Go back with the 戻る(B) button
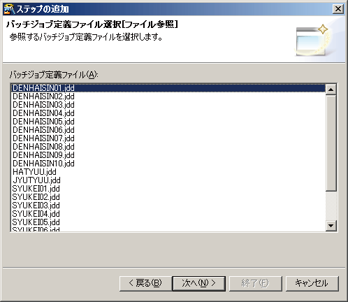The width and height of the screenshot is (348, 302). (x=145, y=284)
